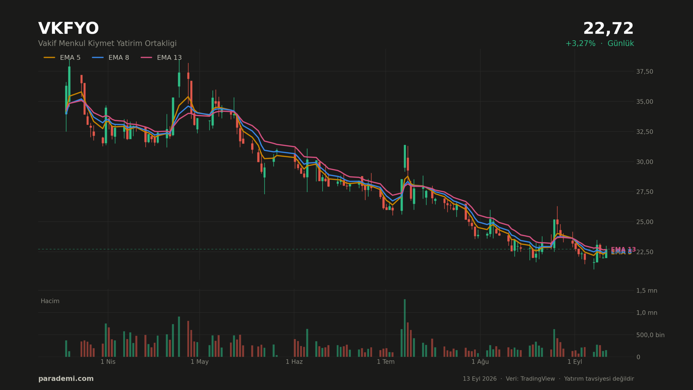Click the 35,00 price axis label
This screenshot has width=693, height=390.
pos(644,102)
